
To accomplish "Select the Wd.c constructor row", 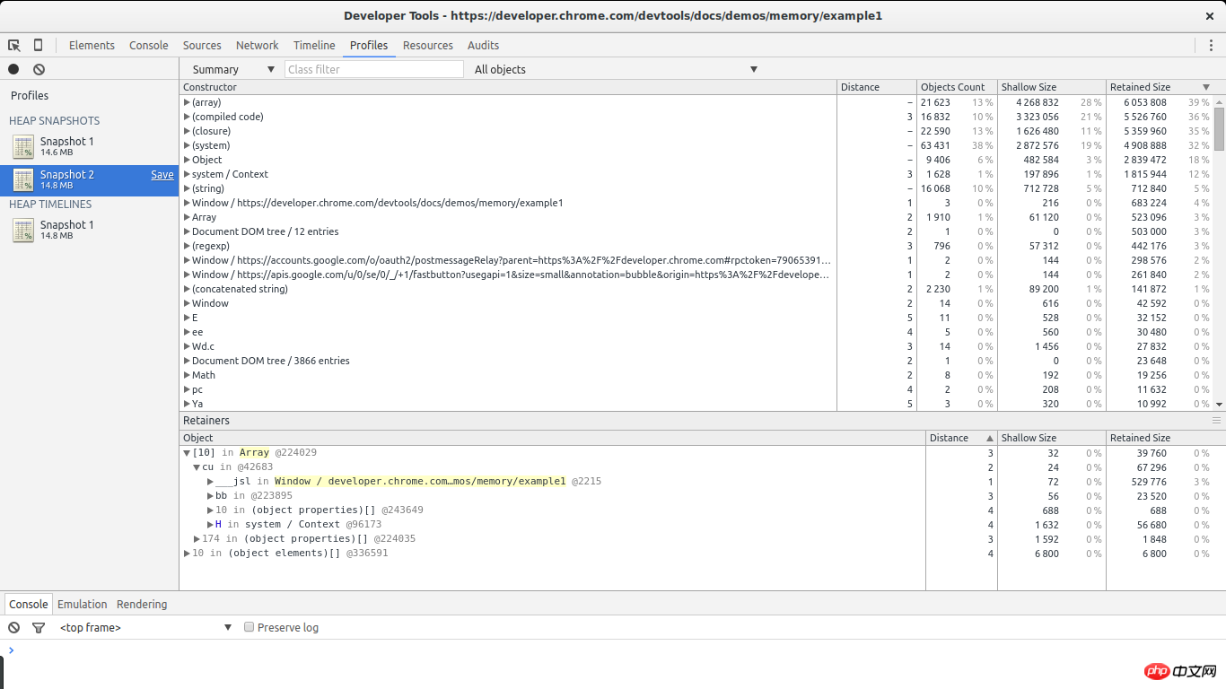I will pyautogui.click(x=696, y=346).
